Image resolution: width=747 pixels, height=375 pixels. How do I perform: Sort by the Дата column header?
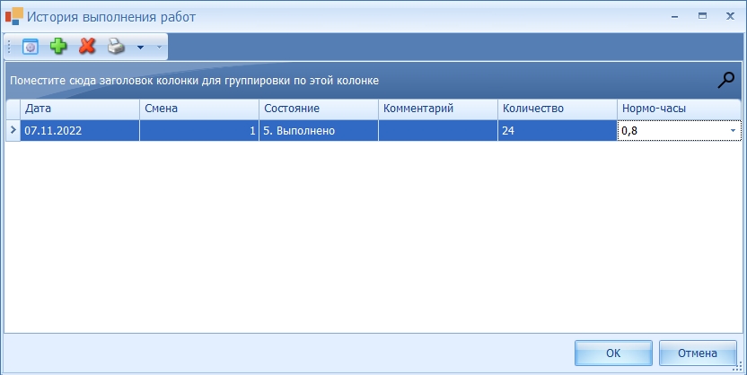(80, 109)
